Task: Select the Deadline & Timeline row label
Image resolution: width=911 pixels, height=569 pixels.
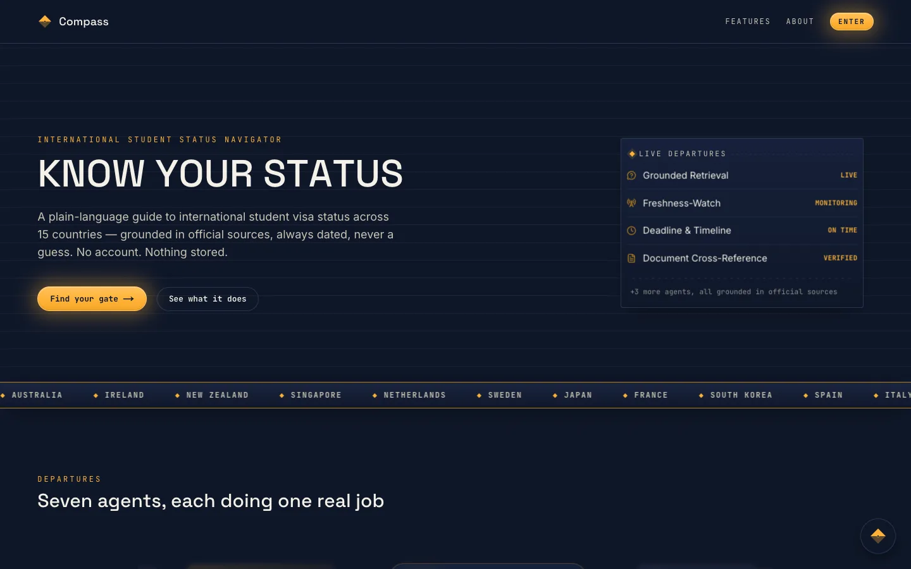Action: coord(687,231)
